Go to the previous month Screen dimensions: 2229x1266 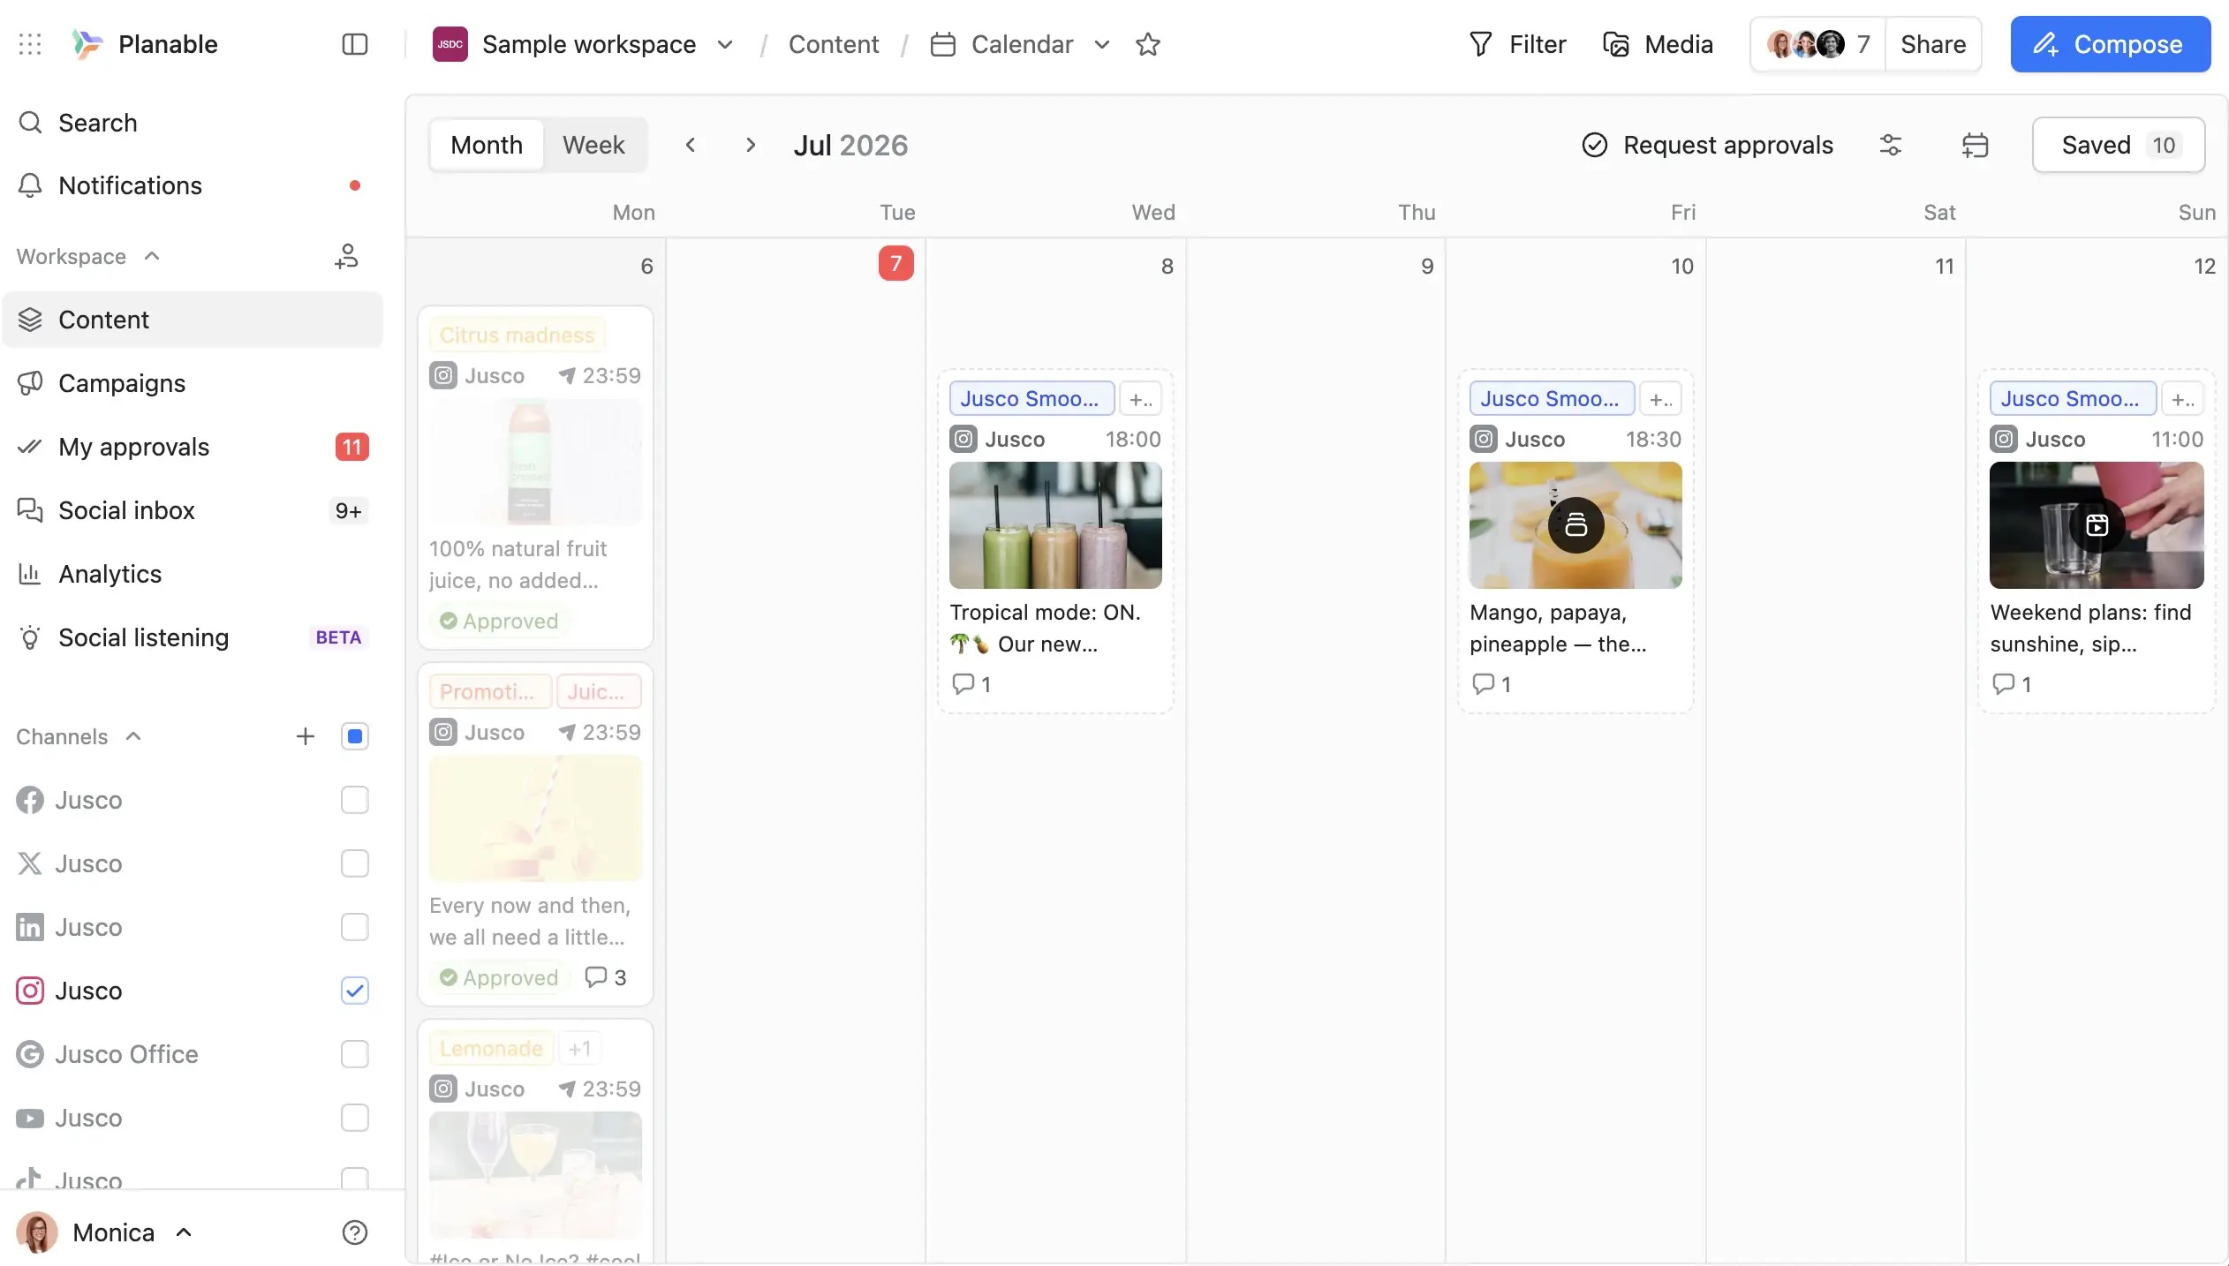coord(691,145)
